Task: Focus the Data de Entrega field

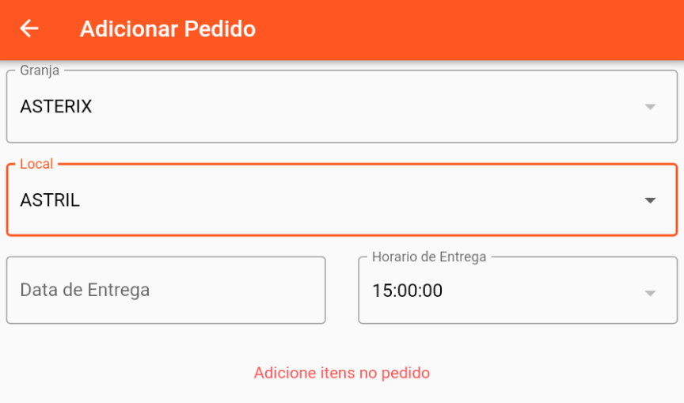Action: pyautogui.click(x=165, y=290)
